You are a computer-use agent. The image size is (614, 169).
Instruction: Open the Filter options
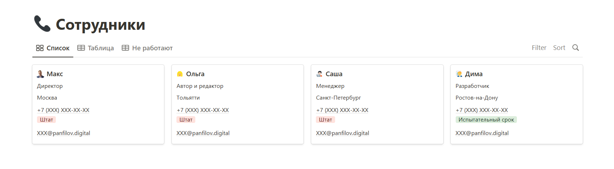[539, 47]
